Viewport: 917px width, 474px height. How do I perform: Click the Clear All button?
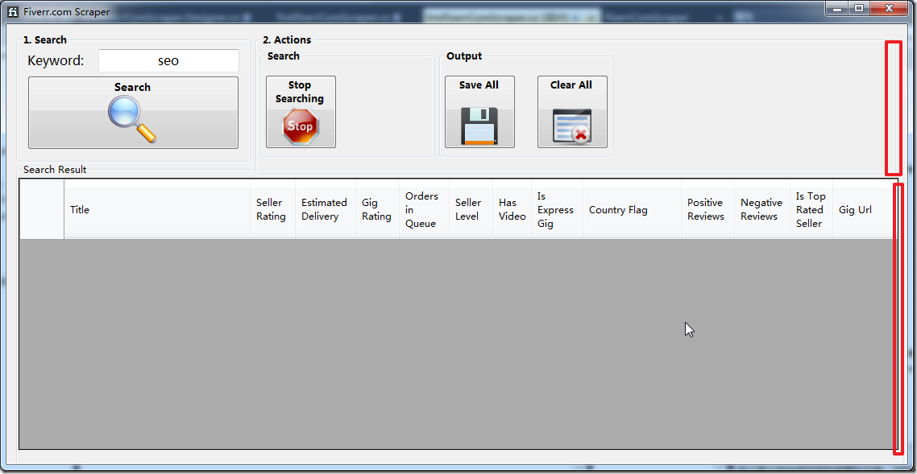[572, 112]
